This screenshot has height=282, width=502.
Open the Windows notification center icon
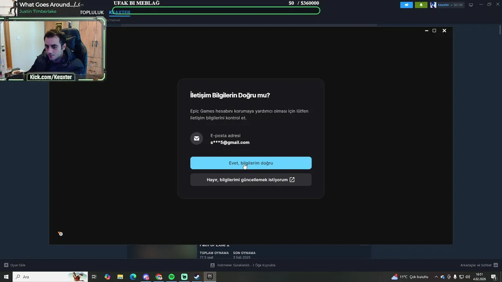coord(494,277)
